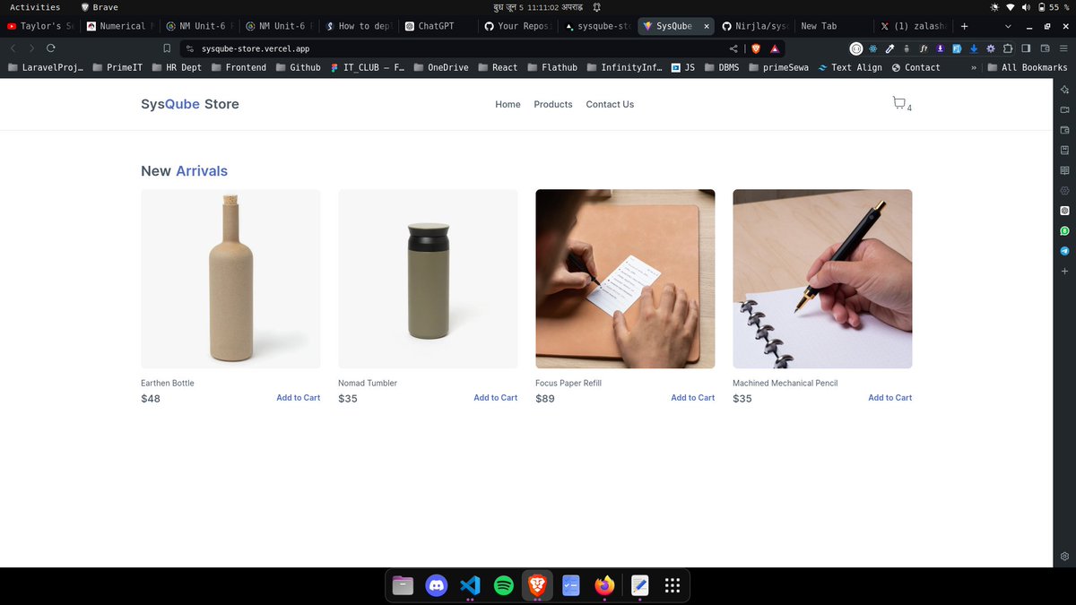
Task: Go to the Products nav link
Action: pos(553,105)
